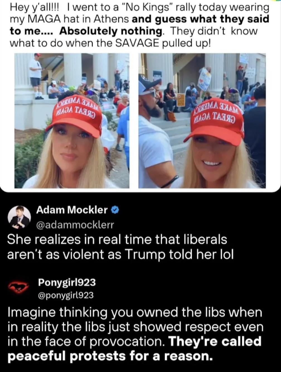The width and height of the screenshot is (281, 372).
Task: Click the blue verified badge beside Adam Mockler
Action: click(x=115, y=210)
